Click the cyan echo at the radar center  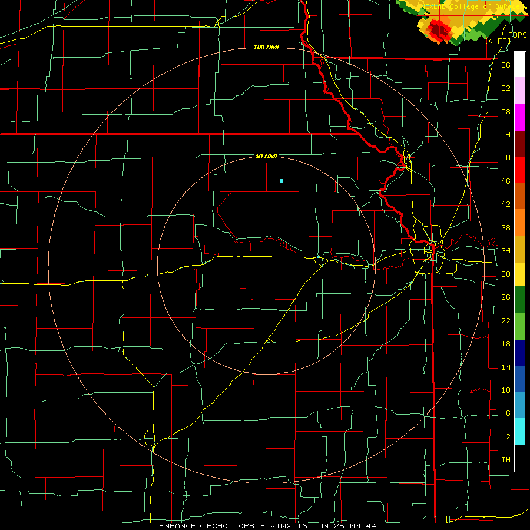tap(318, 257)
